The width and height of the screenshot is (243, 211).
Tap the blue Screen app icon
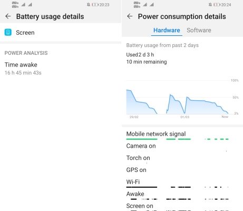(8, 32)
